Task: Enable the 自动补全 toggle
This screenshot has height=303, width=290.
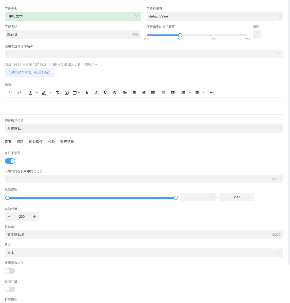Action: (10, 289)
